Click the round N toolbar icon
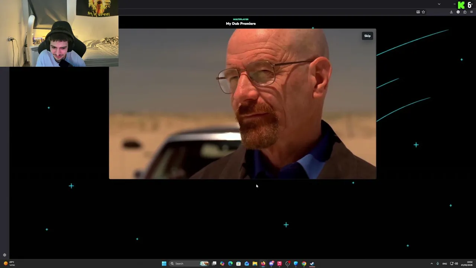 [x=458, y=12]
